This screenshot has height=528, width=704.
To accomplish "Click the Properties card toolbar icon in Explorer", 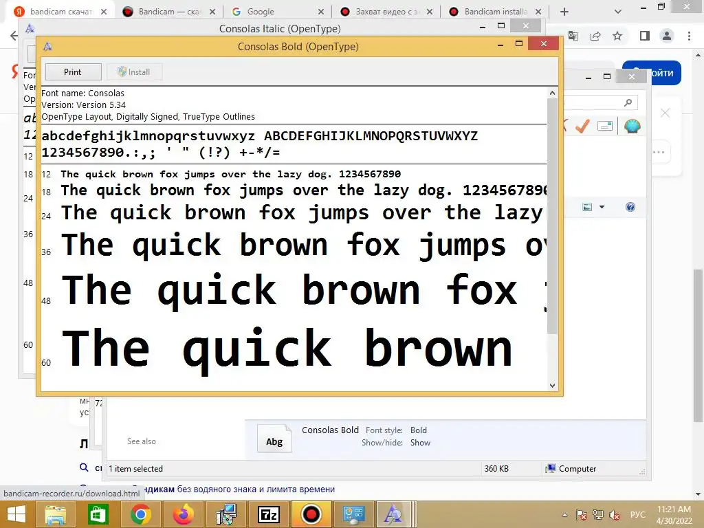I will pyautogui.click(x=605, y=126).
